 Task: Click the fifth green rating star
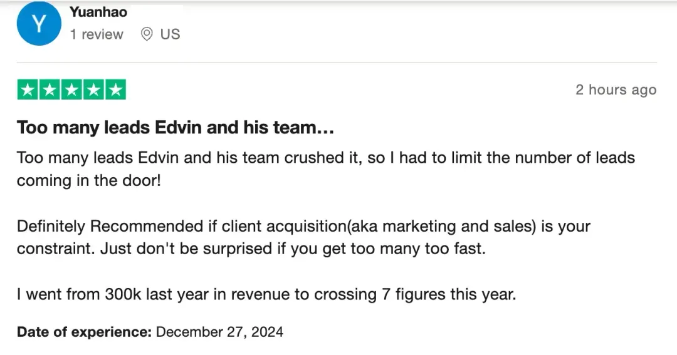pos(115,90)
